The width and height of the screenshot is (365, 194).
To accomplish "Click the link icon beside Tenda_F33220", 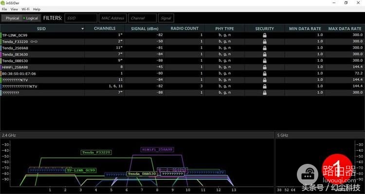I will click(x=34, y=42).
